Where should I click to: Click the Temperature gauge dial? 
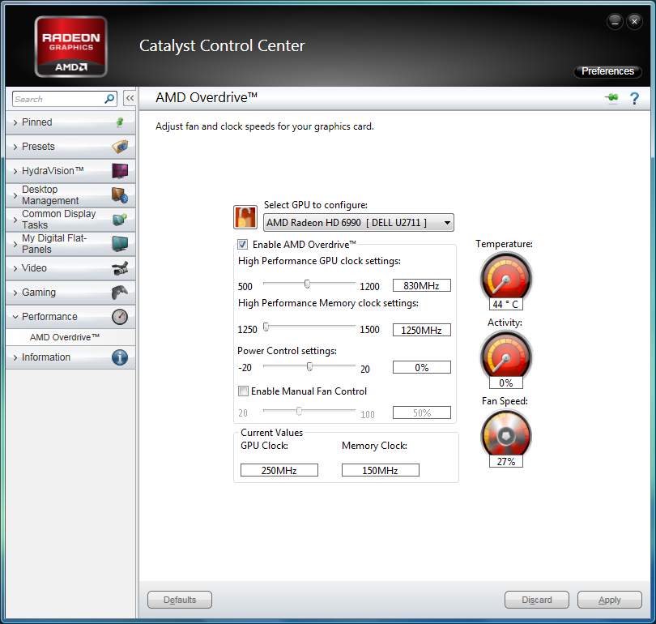(x=506, y=277)
